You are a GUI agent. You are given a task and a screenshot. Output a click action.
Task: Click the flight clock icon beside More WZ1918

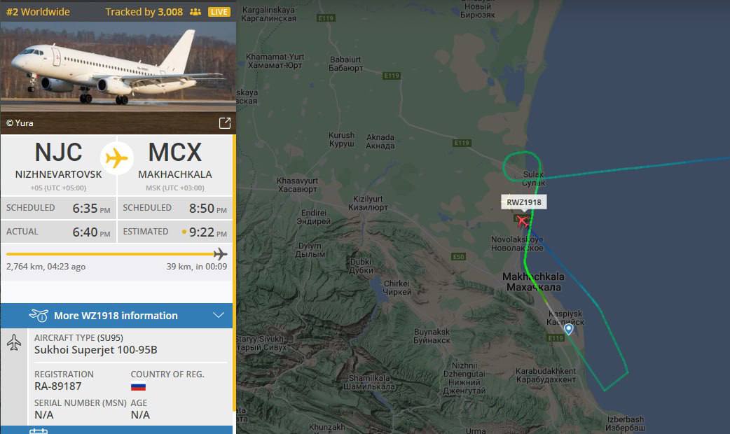coord(39,316)
